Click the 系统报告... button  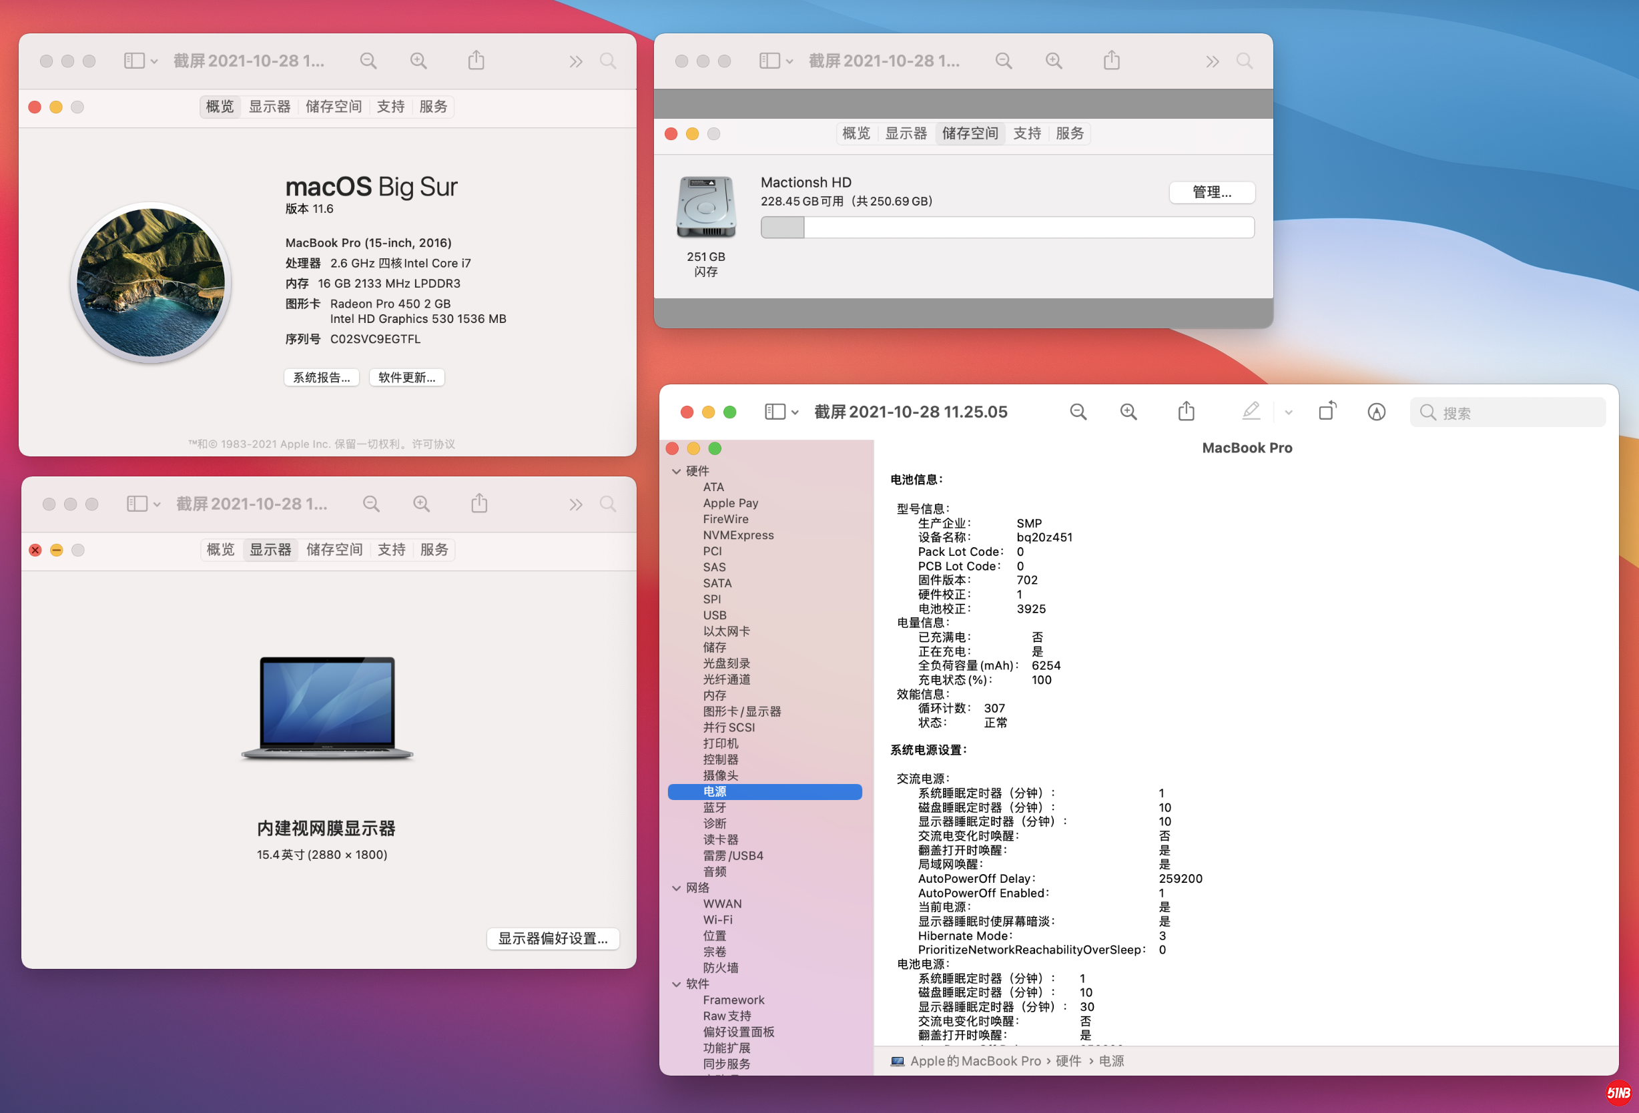pyautogui.click(x=322, y=378)
